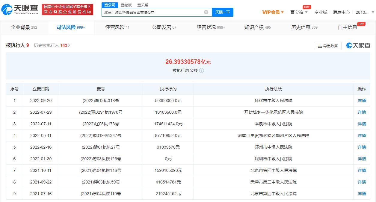Screen dimensions: 376x202
Task: Open the VIP会员 dropdown menu
Action: pos(273,12)
